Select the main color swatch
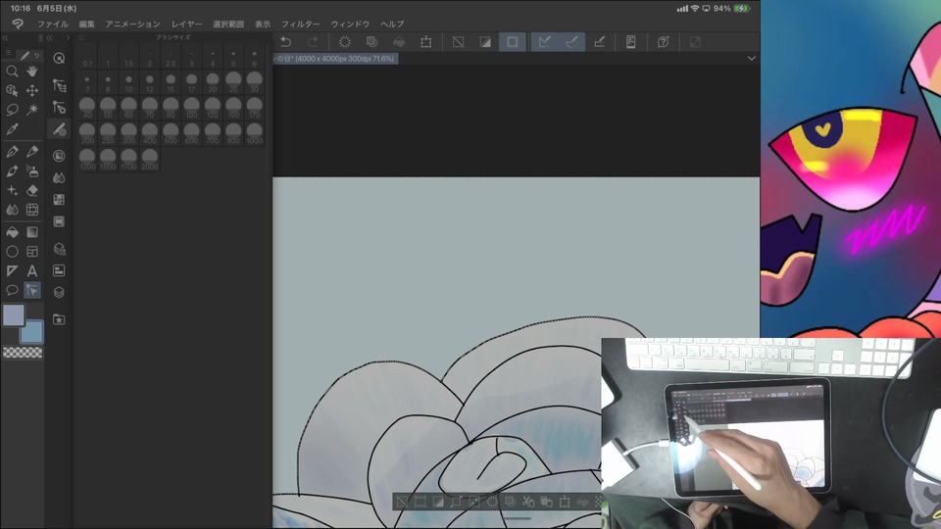The height and width of the screenshot is (529, 941). point(13,315)
